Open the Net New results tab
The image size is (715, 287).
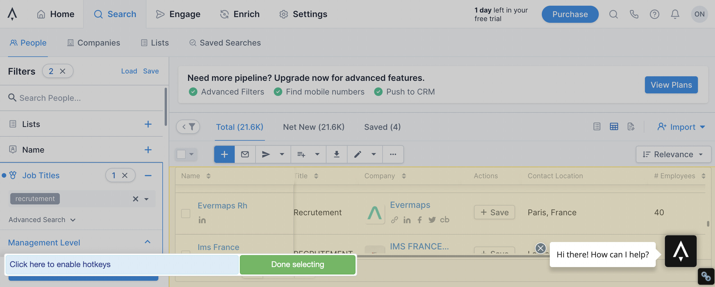[x=314, y=127]
